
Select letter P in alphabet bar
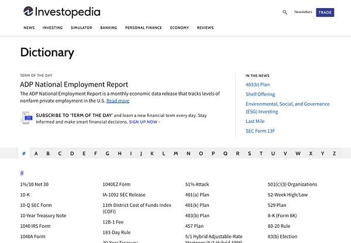pos(213,153)
